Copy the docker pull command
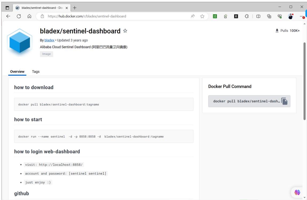The width and height of the screenshot is (307, 200). click(x=285, y=101)
